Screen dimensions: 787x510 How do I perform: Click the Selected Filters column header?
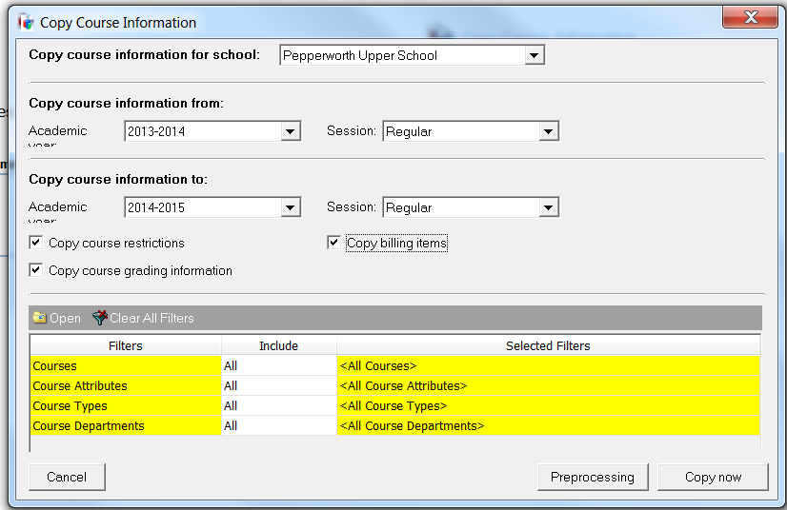(548, 345)
